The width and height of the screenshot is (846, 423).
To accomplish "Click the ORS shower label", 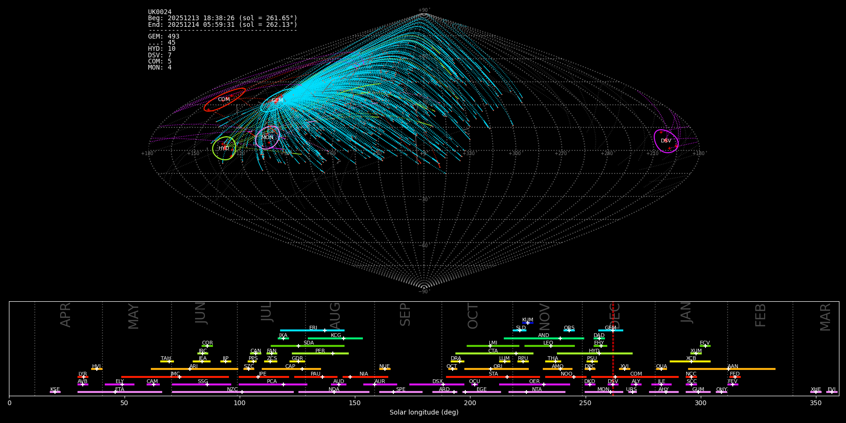I will [x=569, y=328].
